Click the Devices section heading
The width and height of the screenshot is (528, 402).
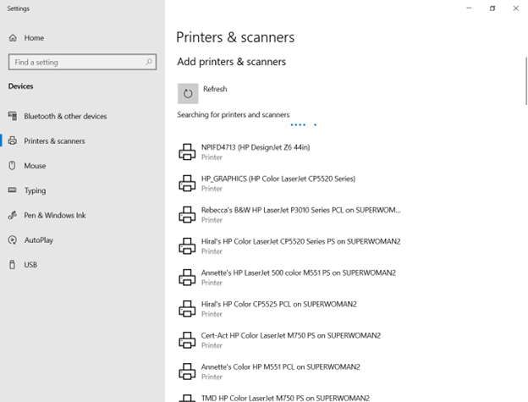tap(21, 86)
